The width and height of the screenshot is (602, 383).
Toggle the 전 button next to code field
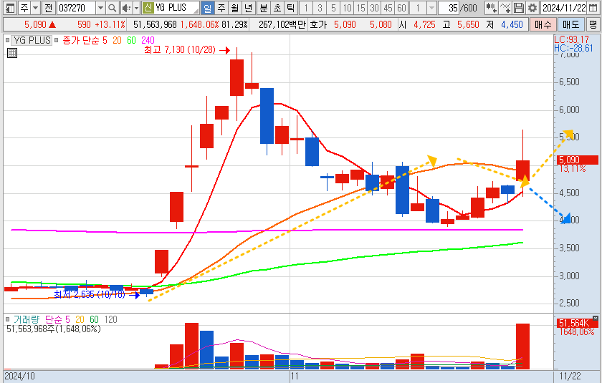pyautogui.click(x=48, y=8)
